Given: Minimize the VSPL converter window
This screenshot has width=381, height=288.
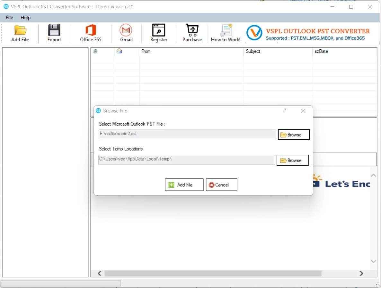Looking at the screenshot, I should point(332,7).
